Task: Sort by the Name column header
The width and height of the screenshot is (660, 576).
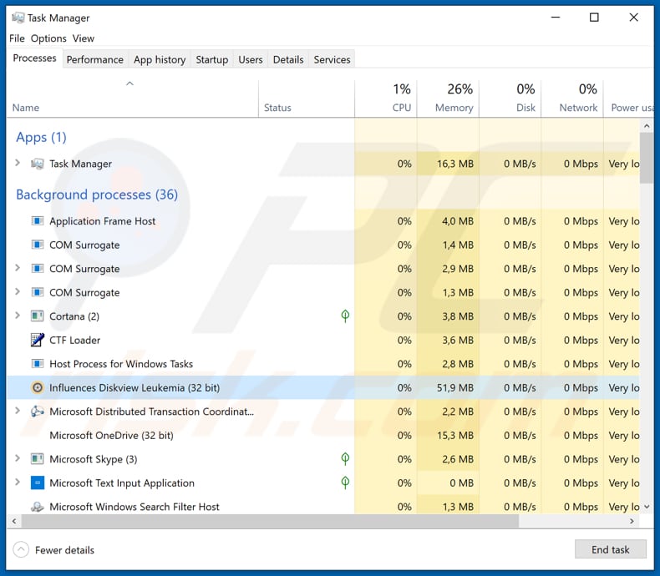Action: pos(132,99)
